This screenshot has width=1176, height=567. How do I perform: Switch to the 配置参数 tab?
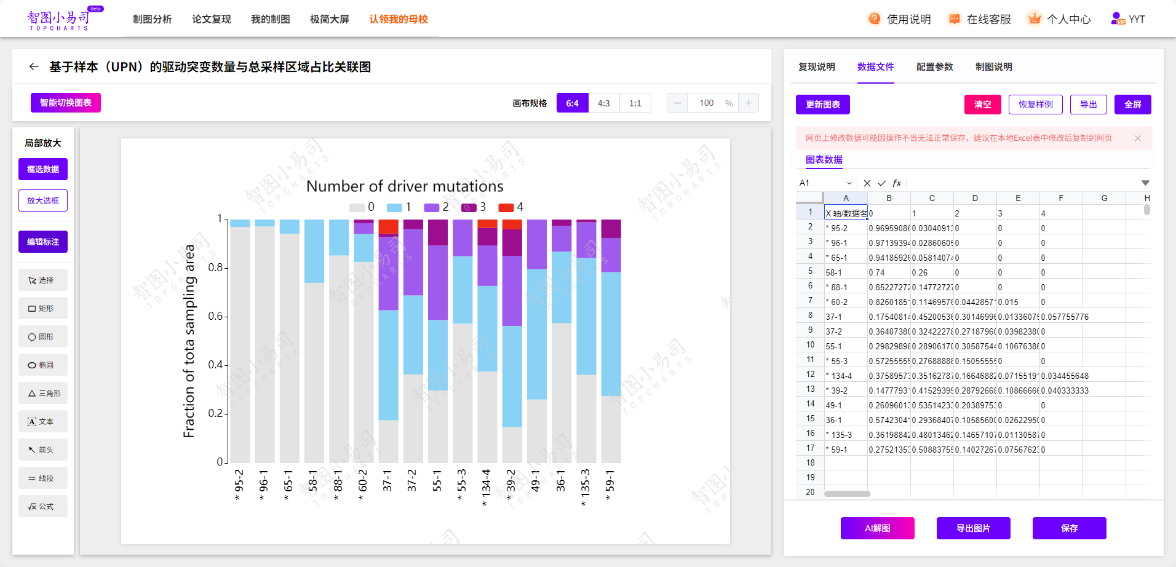[x=935, y=67]
